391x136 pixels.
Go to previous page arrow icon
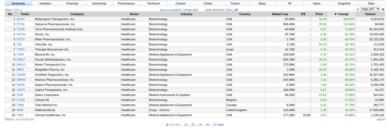pos(358,9)
